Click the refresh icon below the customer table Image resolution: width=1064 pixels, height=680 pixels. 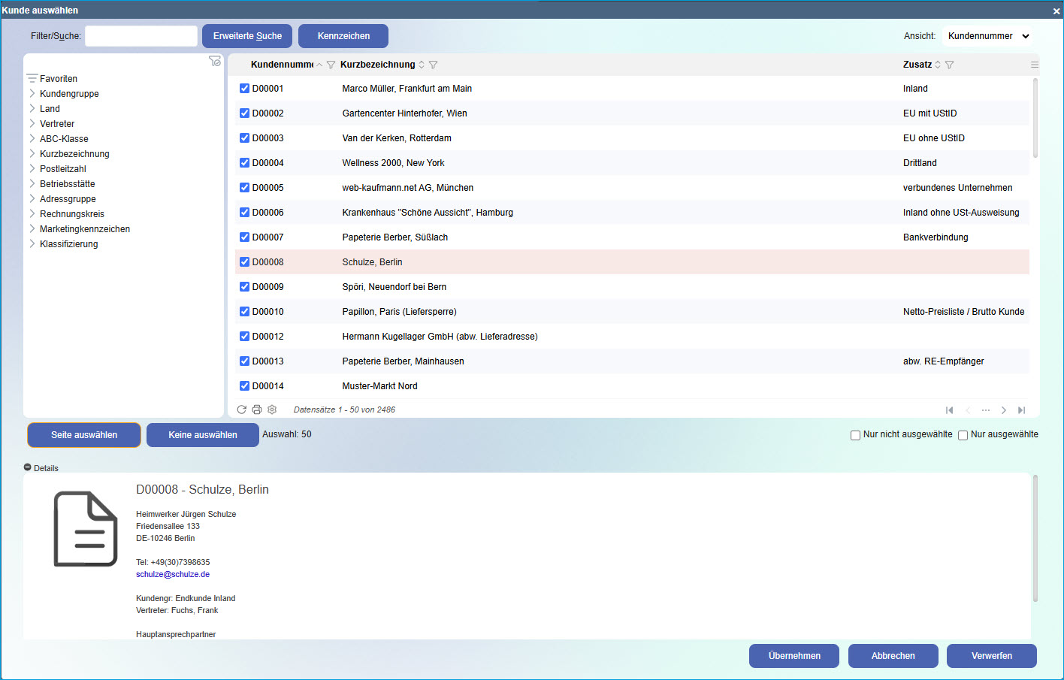point(241,410)
